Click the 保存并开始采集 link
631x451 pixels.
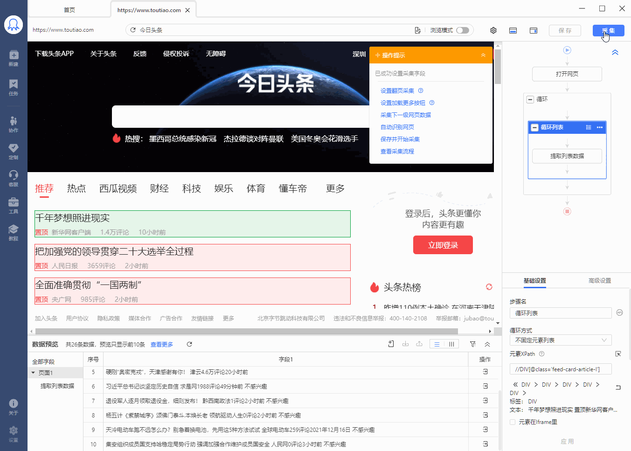[400, 139]
